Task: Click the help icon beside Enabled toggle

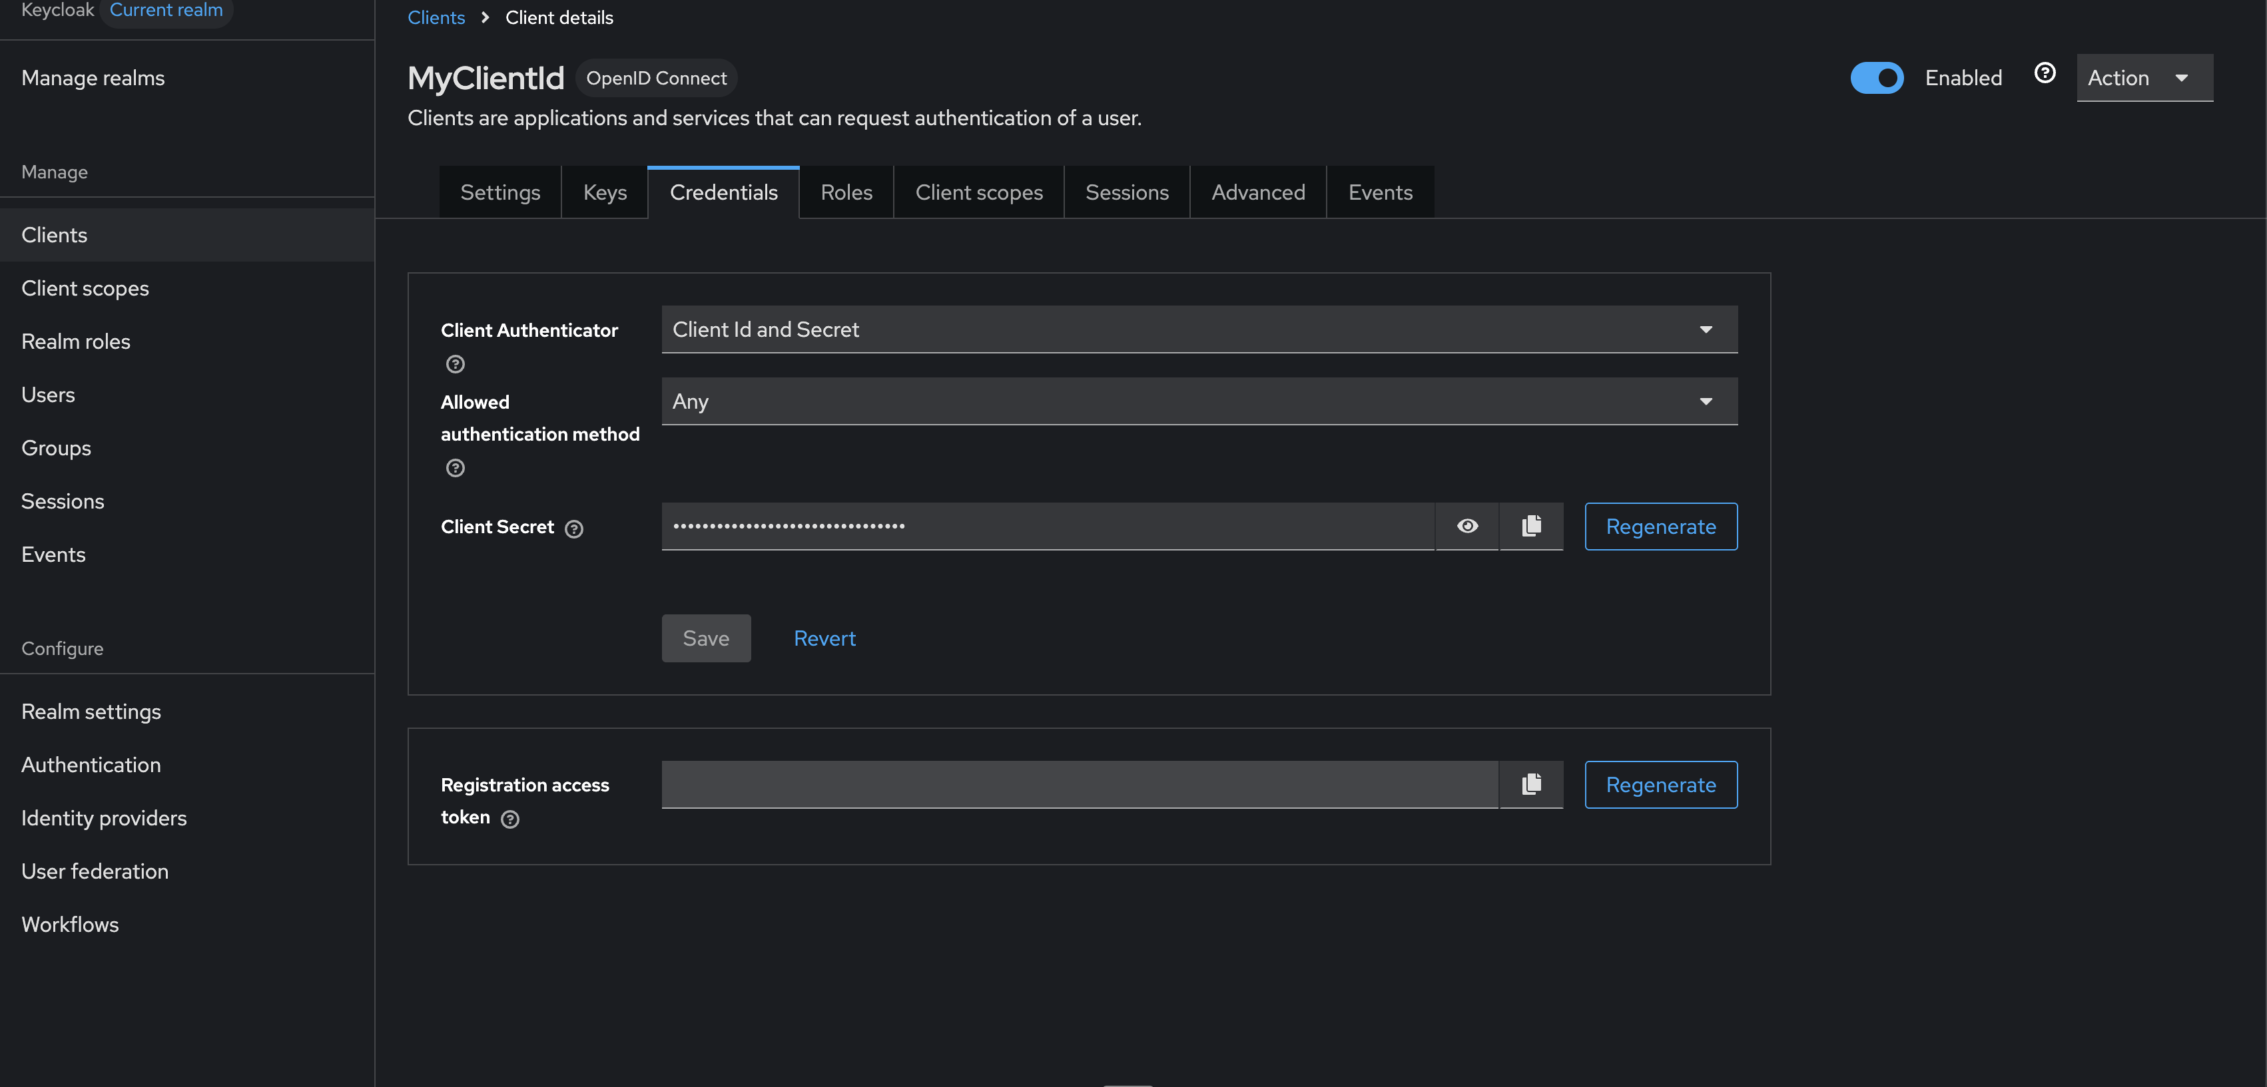Action: [x=2045, y=74]
